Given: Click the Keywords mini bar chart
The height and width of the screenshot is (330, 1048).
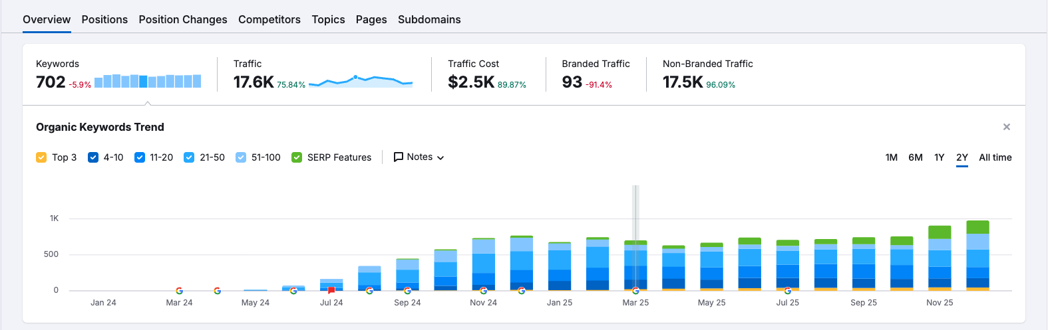Looking at the screenshot, I should point(148,81).
